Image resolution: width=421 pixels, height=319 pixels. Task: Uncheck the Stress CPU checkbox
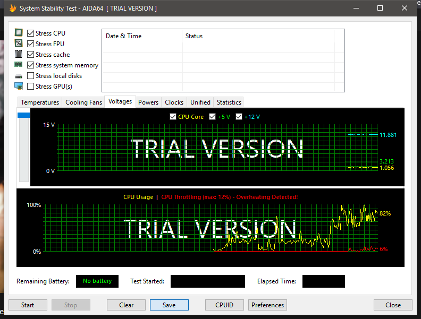coord(31,33)
